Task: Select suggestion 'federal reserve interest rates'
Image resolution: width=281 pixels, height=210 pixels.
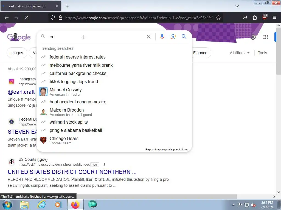Action: point(114,57)
